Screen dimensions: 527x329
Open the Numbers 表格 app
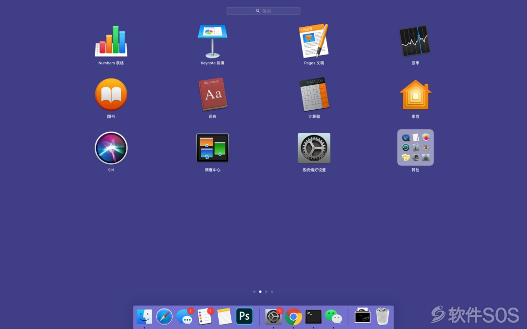pyautogui.click(x=111, y=40)
